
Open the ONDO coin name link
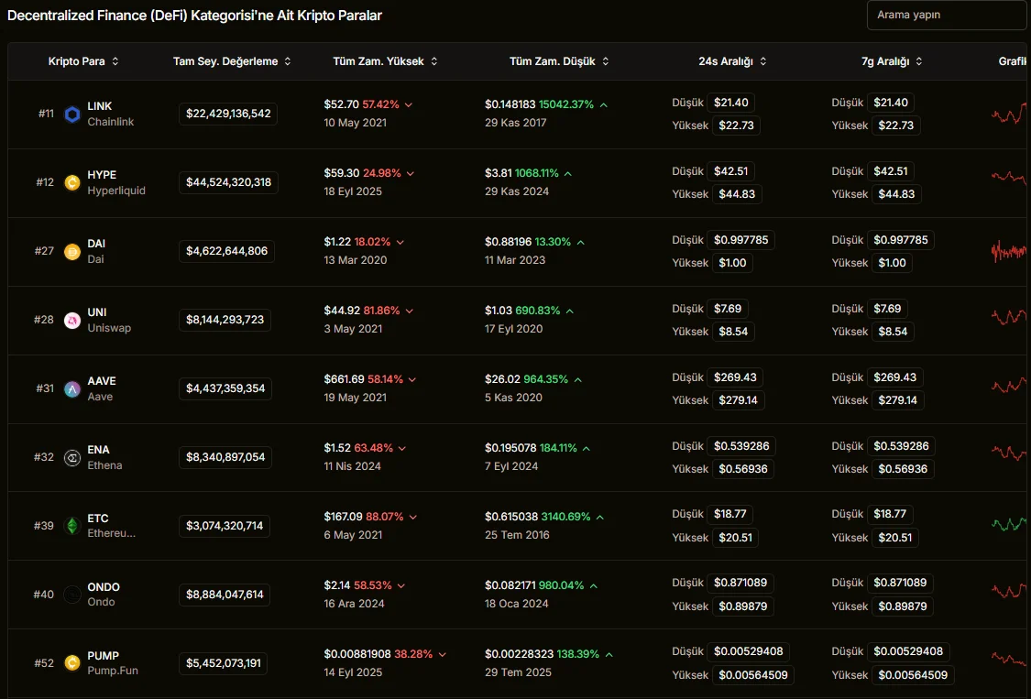click(104, 587)
